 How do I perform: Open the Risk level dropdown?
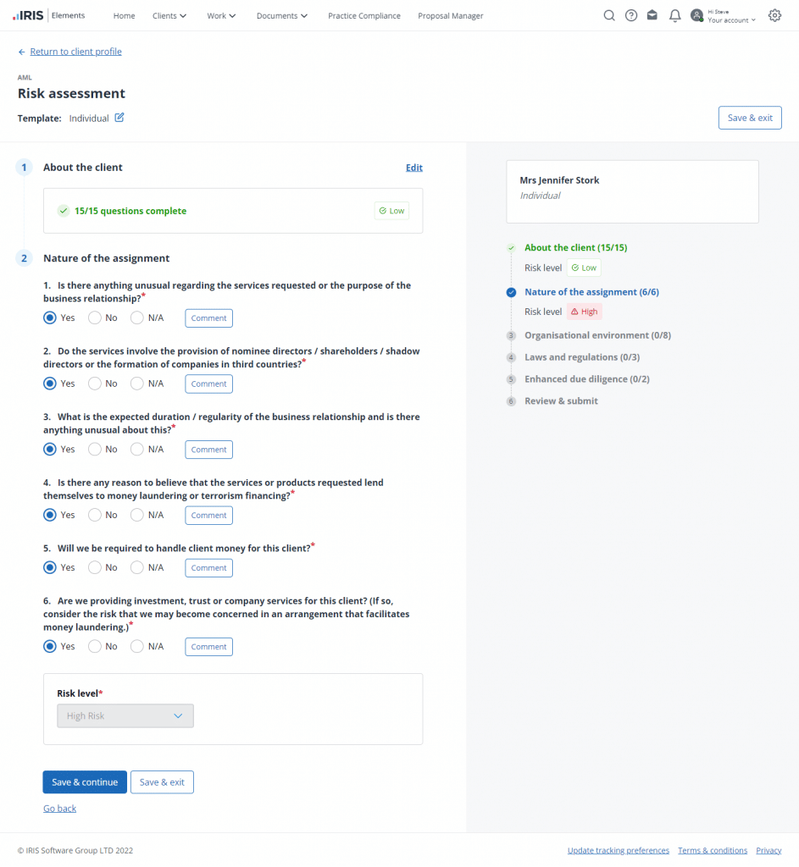pos(125,715)
